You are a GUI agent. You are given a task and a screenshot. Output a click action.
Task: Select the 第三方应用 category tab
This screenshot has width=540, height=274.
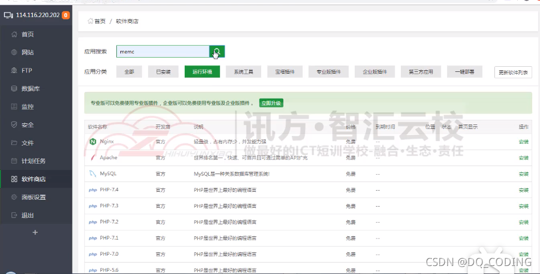421,72
